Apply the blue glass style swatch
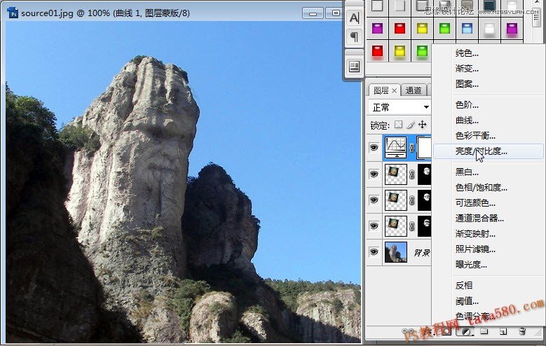 (467, 28)
